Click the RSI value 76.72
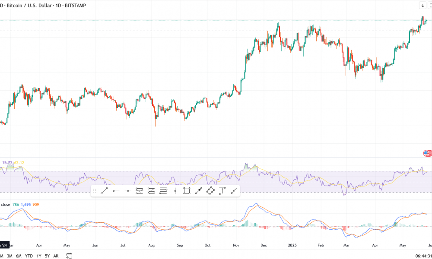This screenshot has width=432, height=259. point(7,163)
